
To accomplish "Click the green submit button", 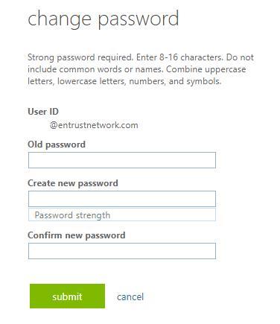I will 67,296.
